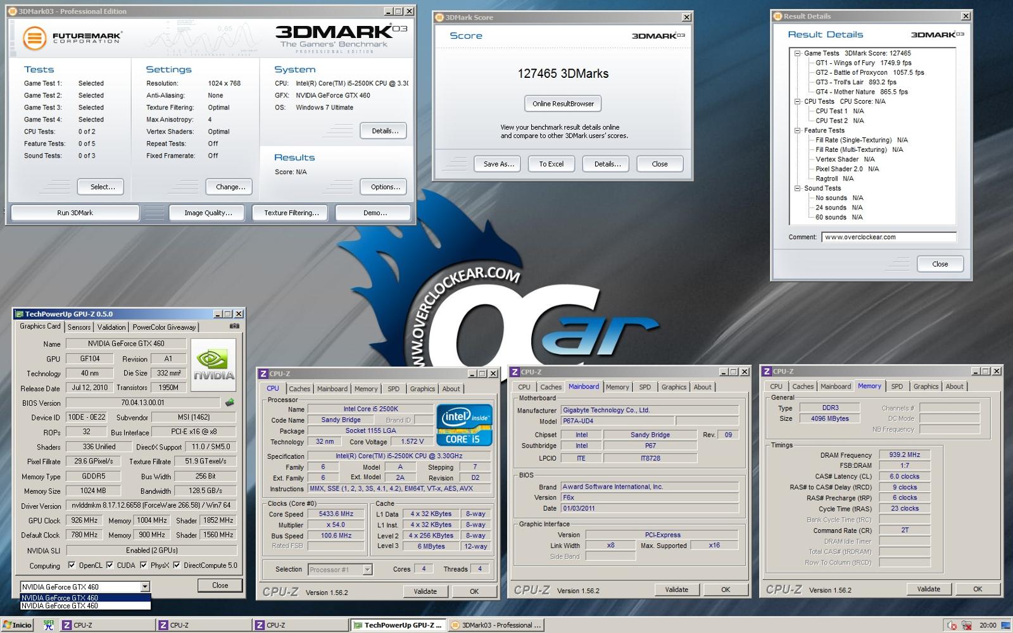Open the Processor #1 selection dropdown

367,570
